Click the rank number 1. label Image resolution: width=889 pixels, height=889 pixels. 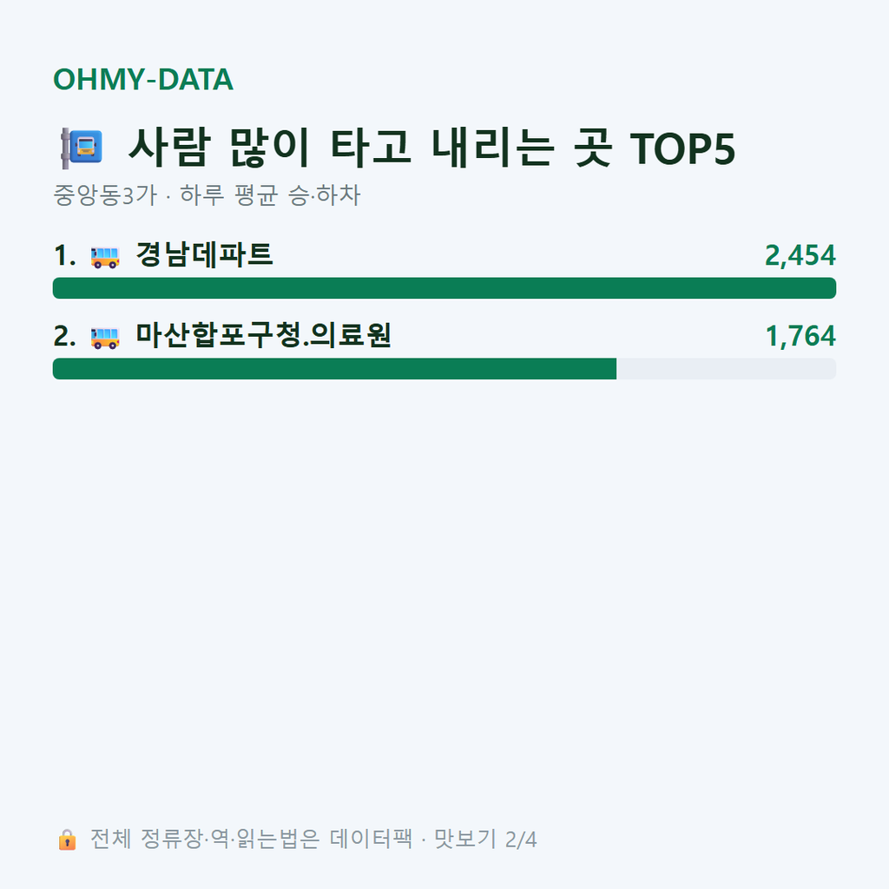click(64, 255)
